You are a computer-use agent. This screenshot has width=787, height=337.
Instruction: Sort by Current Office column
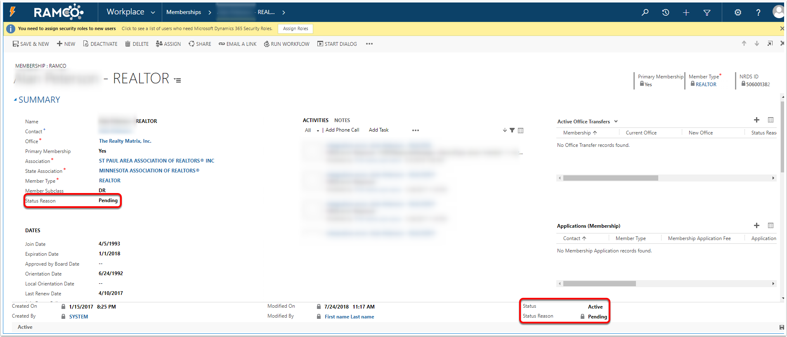point(641,133)
